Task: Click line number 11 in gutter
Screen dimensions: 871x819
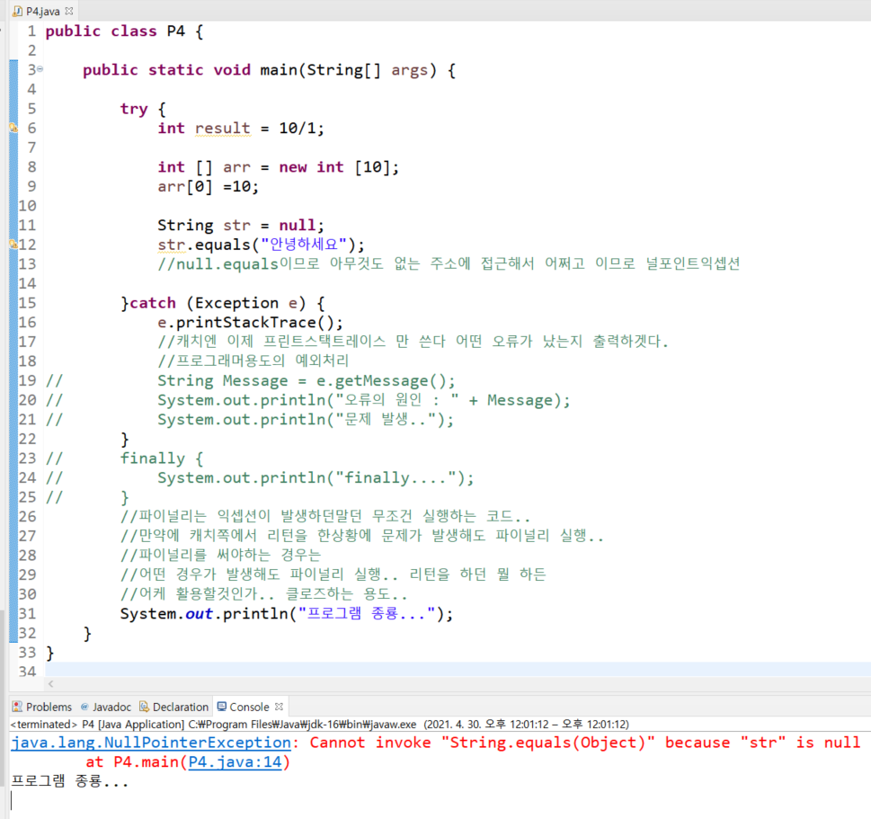Action: coord(27,225)
